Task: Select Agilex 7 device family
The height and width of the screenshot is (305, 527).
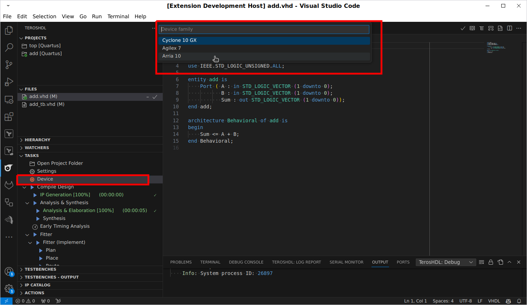Action: 264,48
